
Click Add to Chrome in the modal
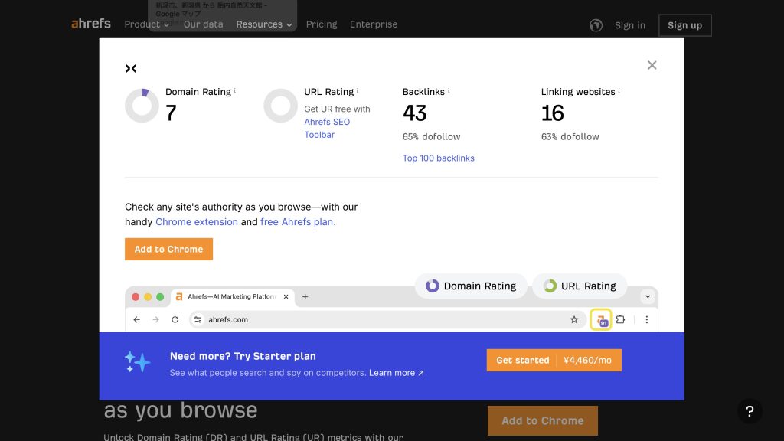168,250
